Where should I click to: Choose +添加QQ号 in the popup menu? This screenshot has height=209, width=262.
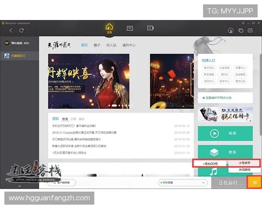coord(210,164)
